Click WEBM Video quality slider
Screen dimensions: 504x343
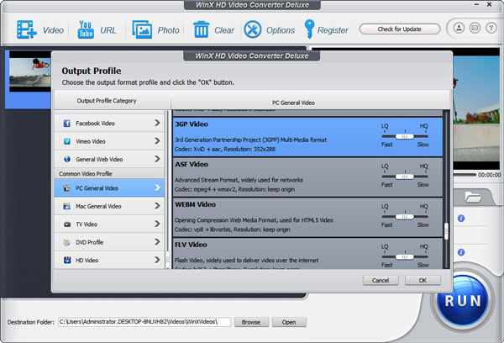pyautogui.click(x=405, y=217)
